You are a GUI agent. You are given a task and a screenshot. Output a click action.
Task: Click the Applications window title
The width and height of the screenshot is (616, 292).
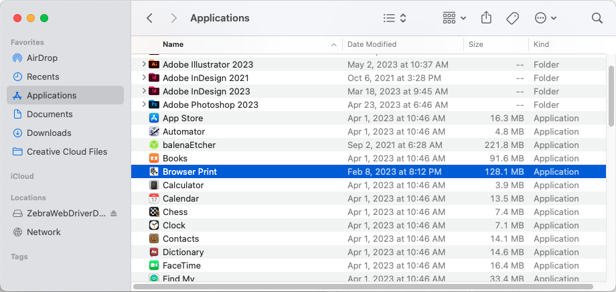click(220, 18)
